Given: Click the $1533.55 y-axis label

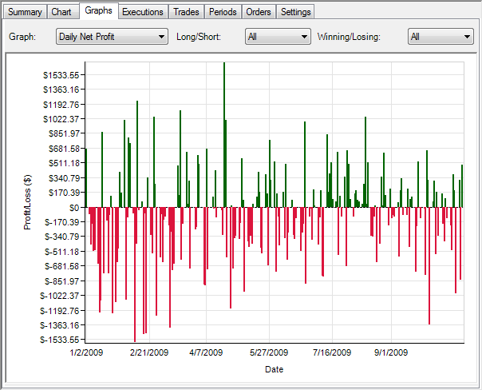Looking at the screenshot, I should pos(61,75).
